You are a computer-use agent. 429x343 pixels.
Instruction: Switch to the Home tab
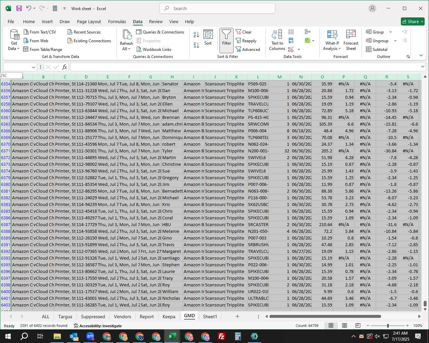tap(29, 21)
